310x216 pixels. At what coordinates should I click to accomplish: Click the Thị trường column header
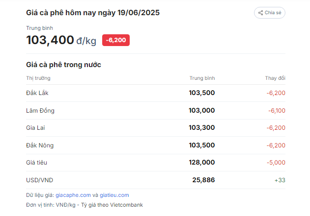click(38, 78)
